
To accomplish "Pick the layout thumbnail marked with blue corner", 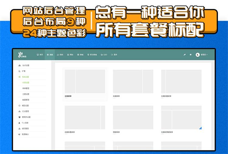I will (x=181, y=118).
